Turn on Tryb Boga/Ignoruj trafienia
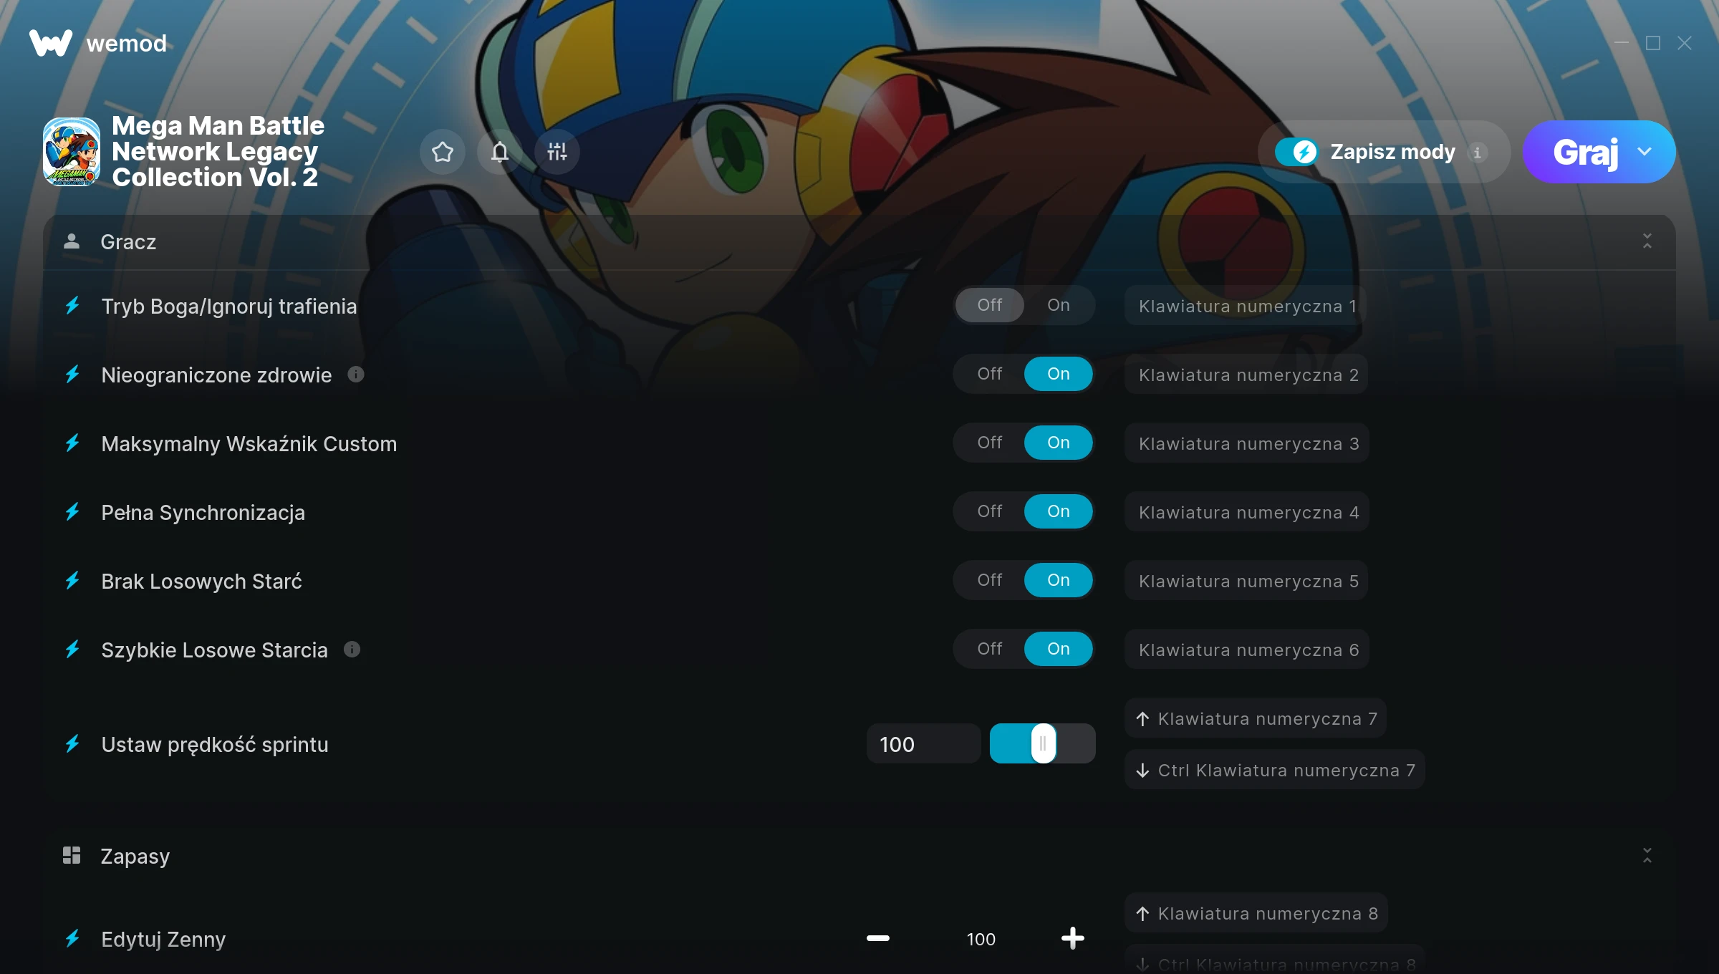Image resolution: width=1719 pixels, height=974 pixels. pyautogui.click(x=1058, y=305)
